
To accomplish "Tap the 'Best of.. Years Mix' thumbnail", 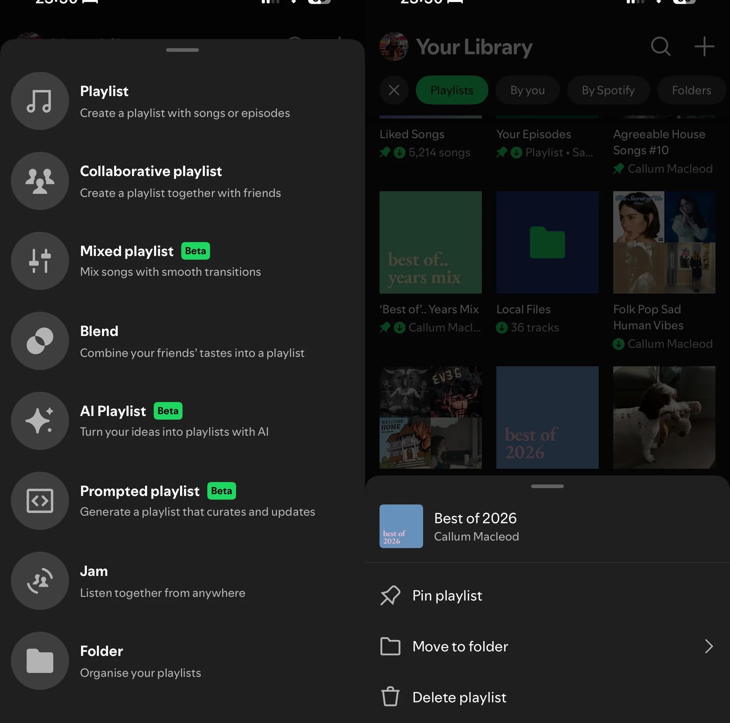I will pos(430,242).
